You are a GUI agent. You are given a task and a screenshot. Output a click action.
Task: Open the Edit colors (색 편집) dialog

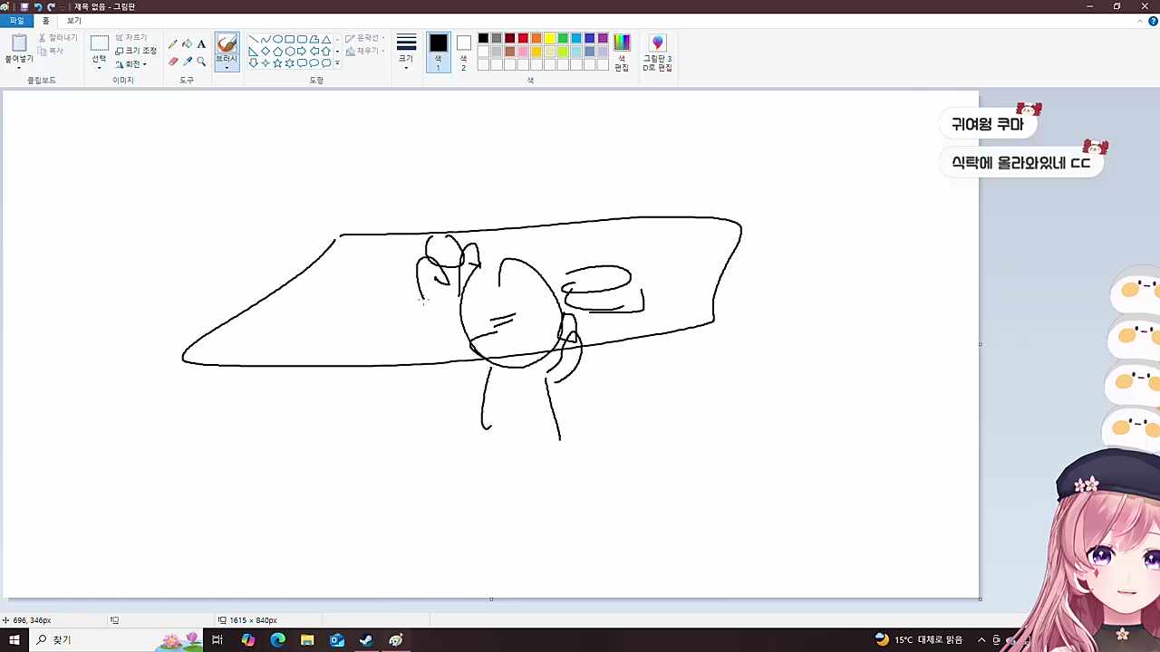click(622, 53)
